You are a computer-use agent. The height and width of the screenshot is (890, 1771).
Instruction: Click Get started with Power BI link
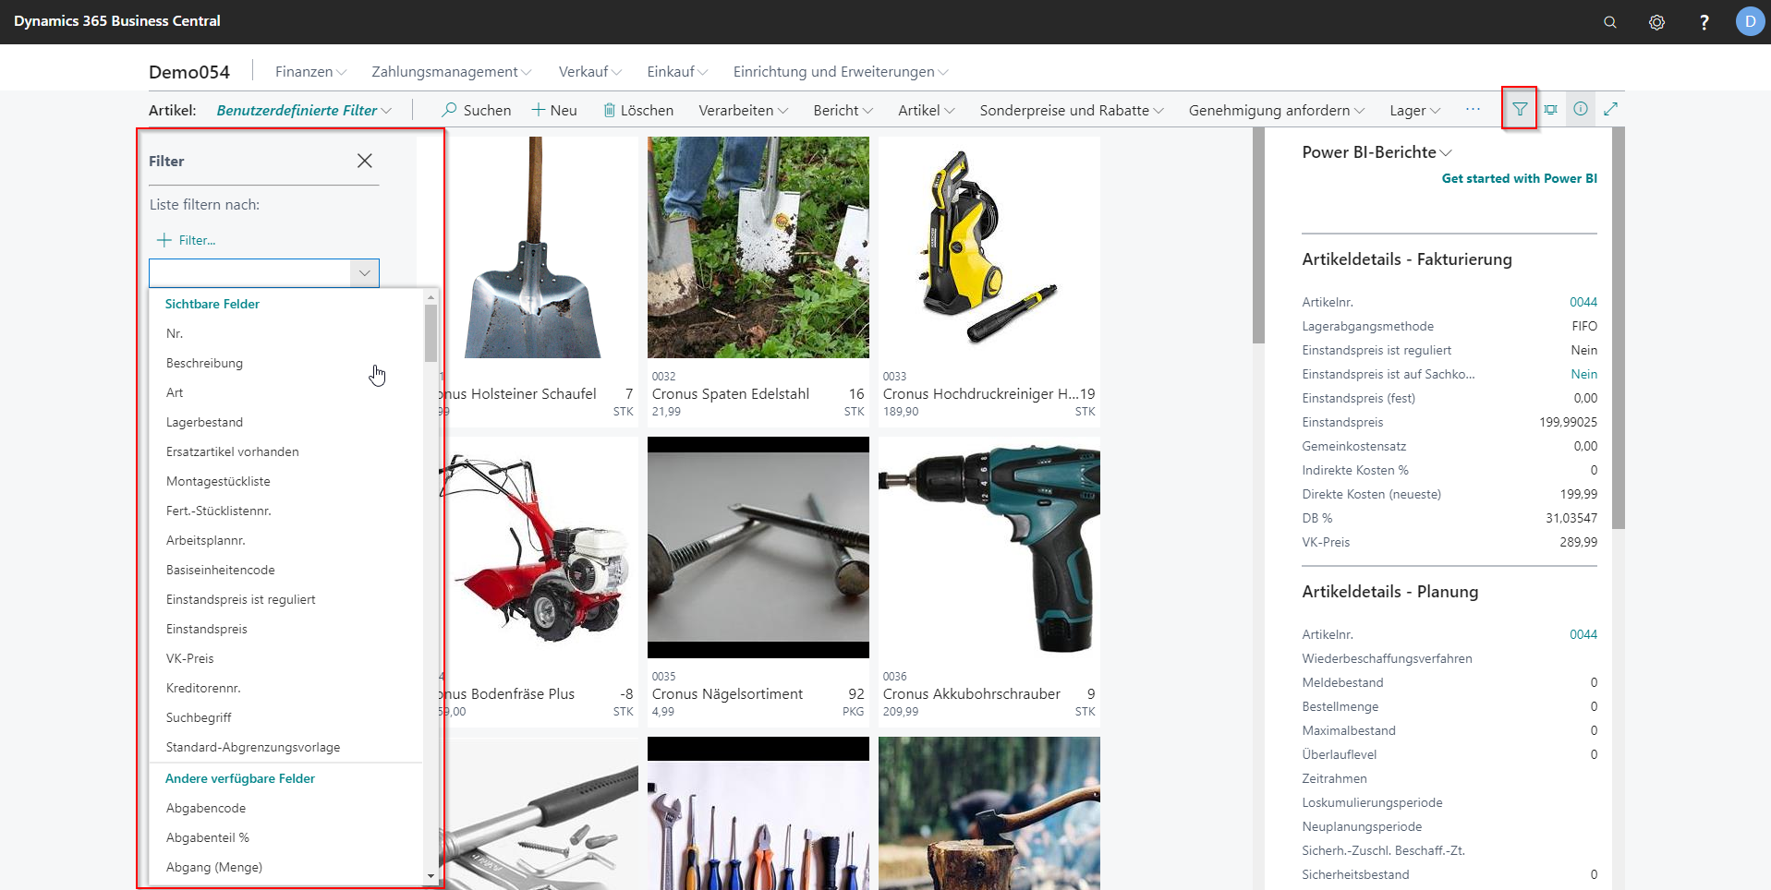[1520, 178]
